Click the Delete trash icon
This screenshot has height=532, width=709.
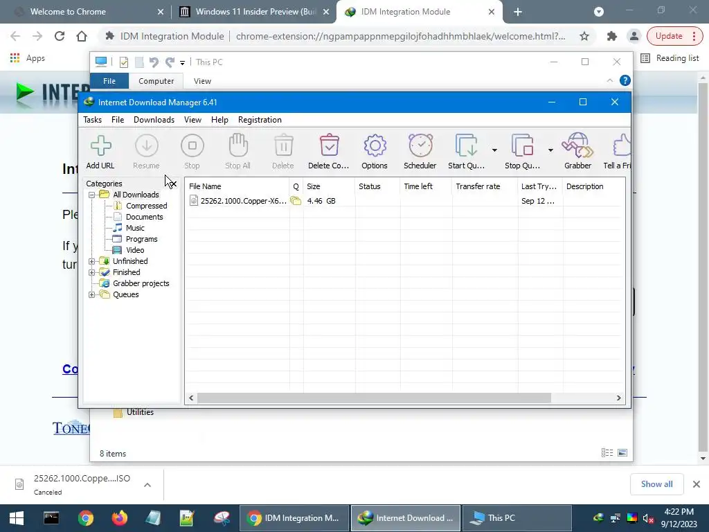283,145
